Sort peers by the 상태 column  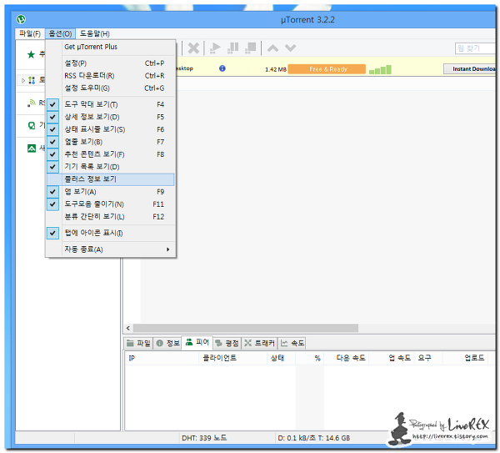tap(281, 358)
